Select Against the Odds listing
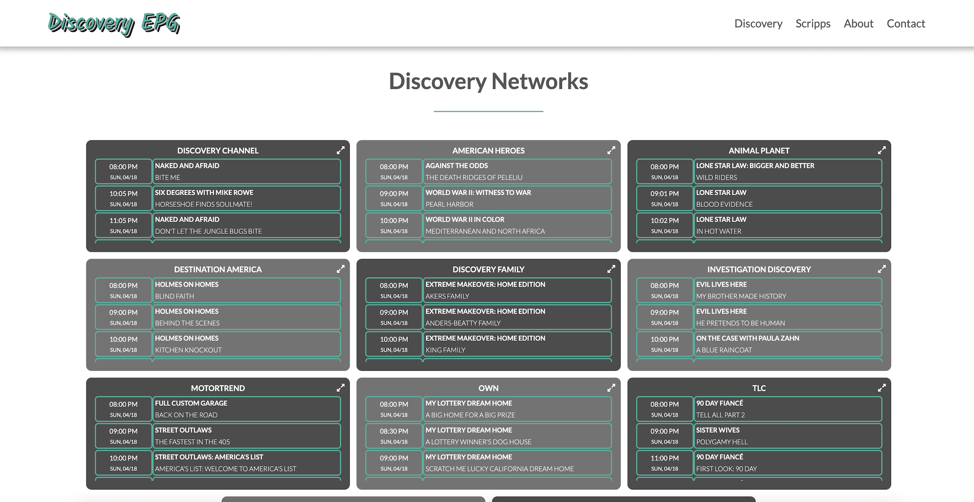 (517, 171)
